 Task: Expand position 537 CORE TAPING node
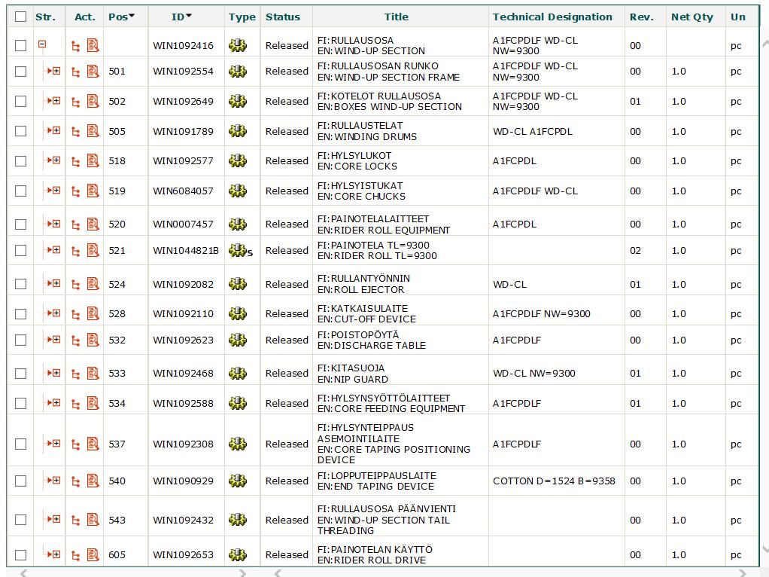coord(56,444)
